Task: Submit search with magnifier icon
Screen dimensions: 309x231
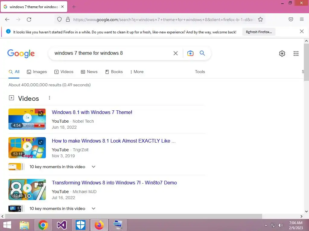Action: pos(202,53)
